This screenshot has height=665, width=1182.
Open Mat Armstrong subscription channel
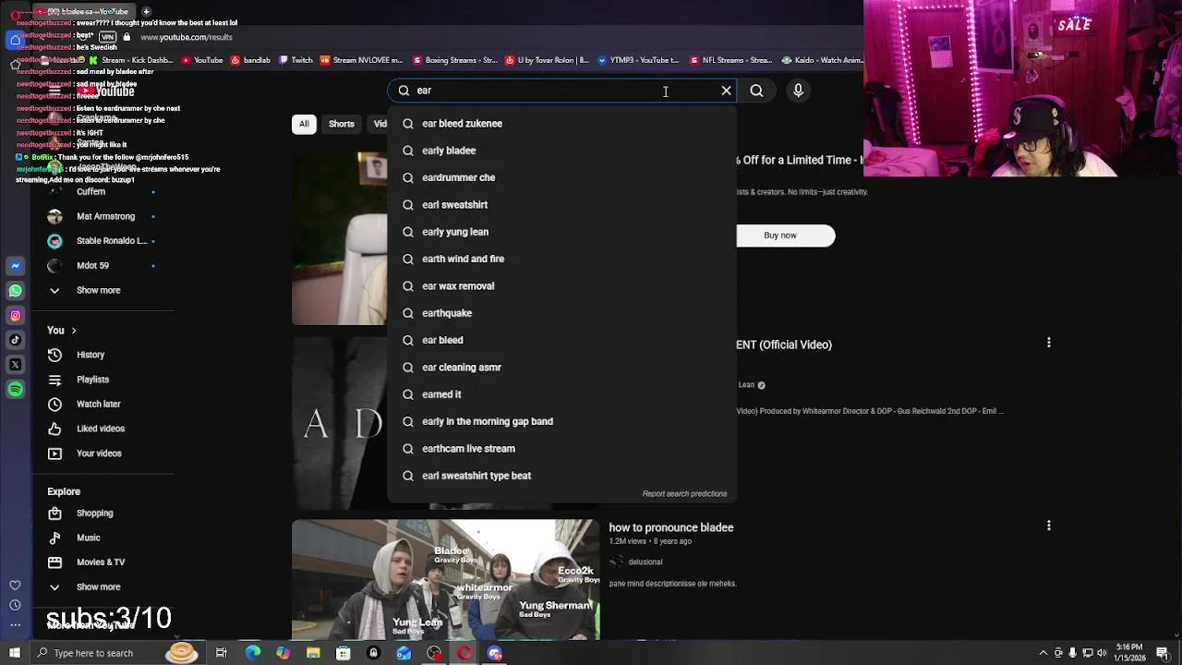pos(103,216)
